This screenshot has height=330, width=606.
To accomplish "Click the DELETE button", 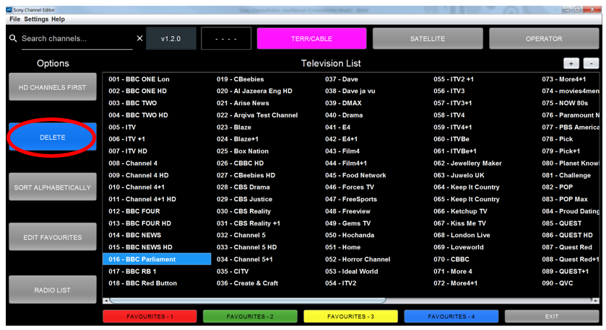I will pos(53,137).
